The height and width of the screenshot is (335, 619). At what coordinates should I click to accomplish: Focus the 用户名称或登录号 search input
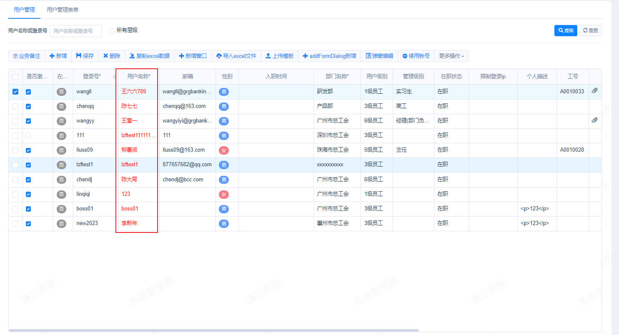76,31
